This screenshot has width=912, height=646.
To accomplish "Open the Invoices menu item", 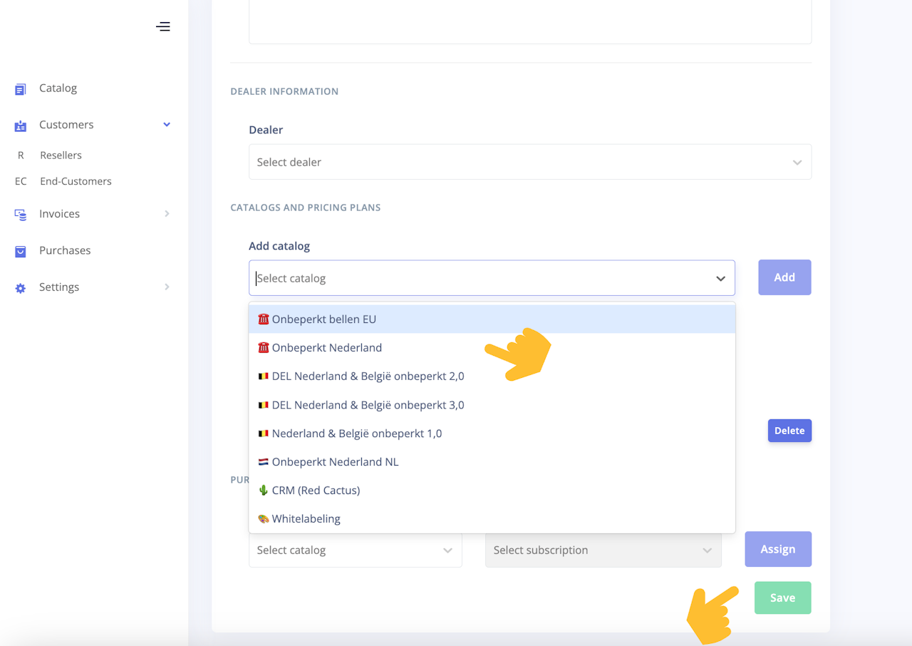I will click(59, 214).
